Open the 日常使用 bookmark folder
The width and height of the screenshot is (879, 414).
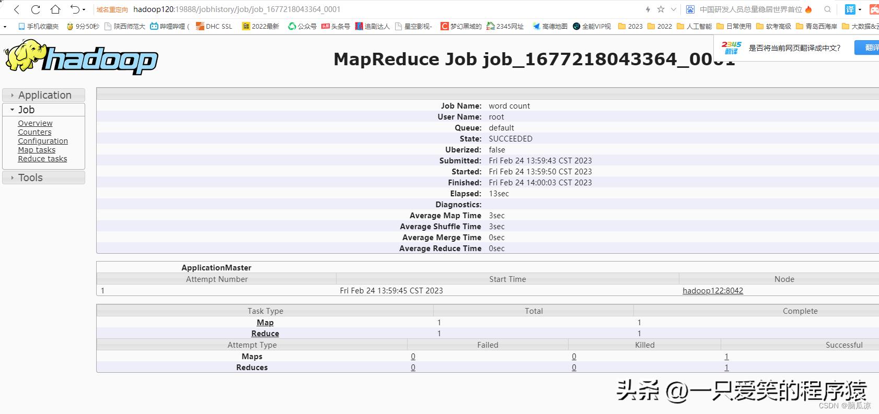tap(734, 26)
